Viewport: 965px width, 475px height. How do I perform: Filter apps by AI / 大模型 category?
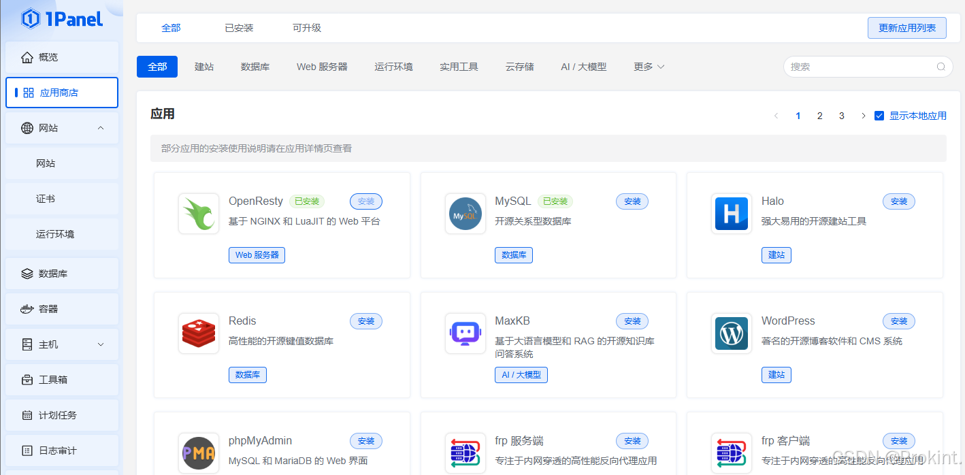click(x=583, y=67)
